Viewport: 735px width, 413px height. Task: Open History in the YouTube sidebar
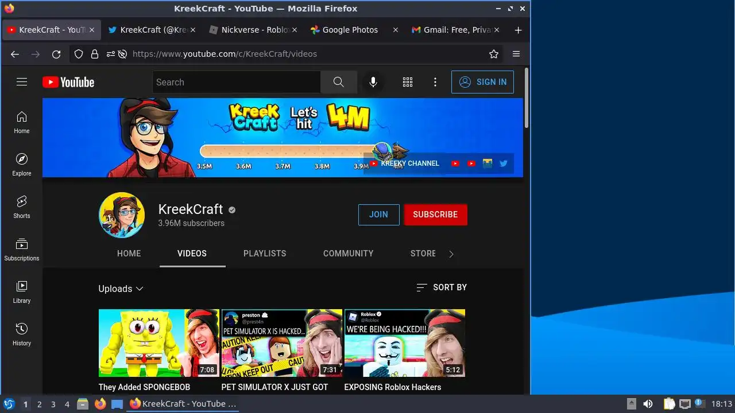[x=22, y=335]
